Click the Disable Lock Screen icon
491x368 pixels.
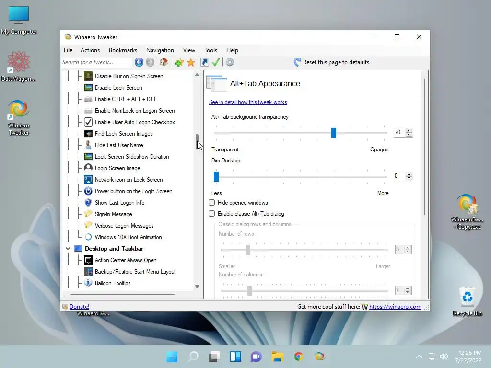[x=88, y=88]
